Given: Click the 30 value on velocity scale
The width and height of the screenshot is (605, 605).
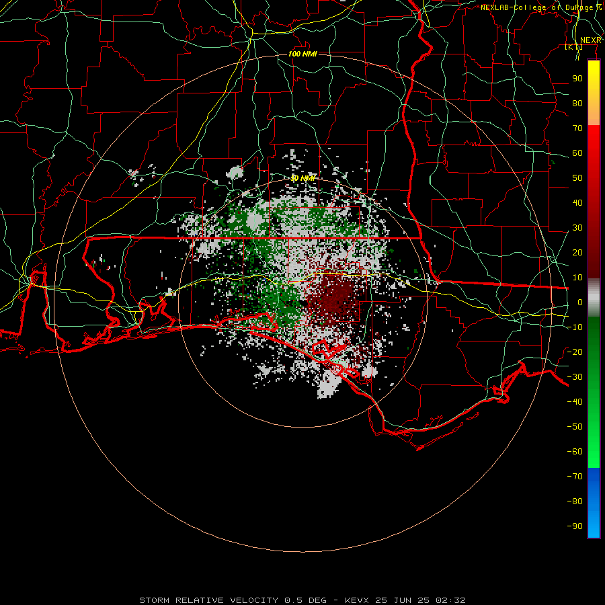Looking at the screenshot, I should tap(577, 228).
